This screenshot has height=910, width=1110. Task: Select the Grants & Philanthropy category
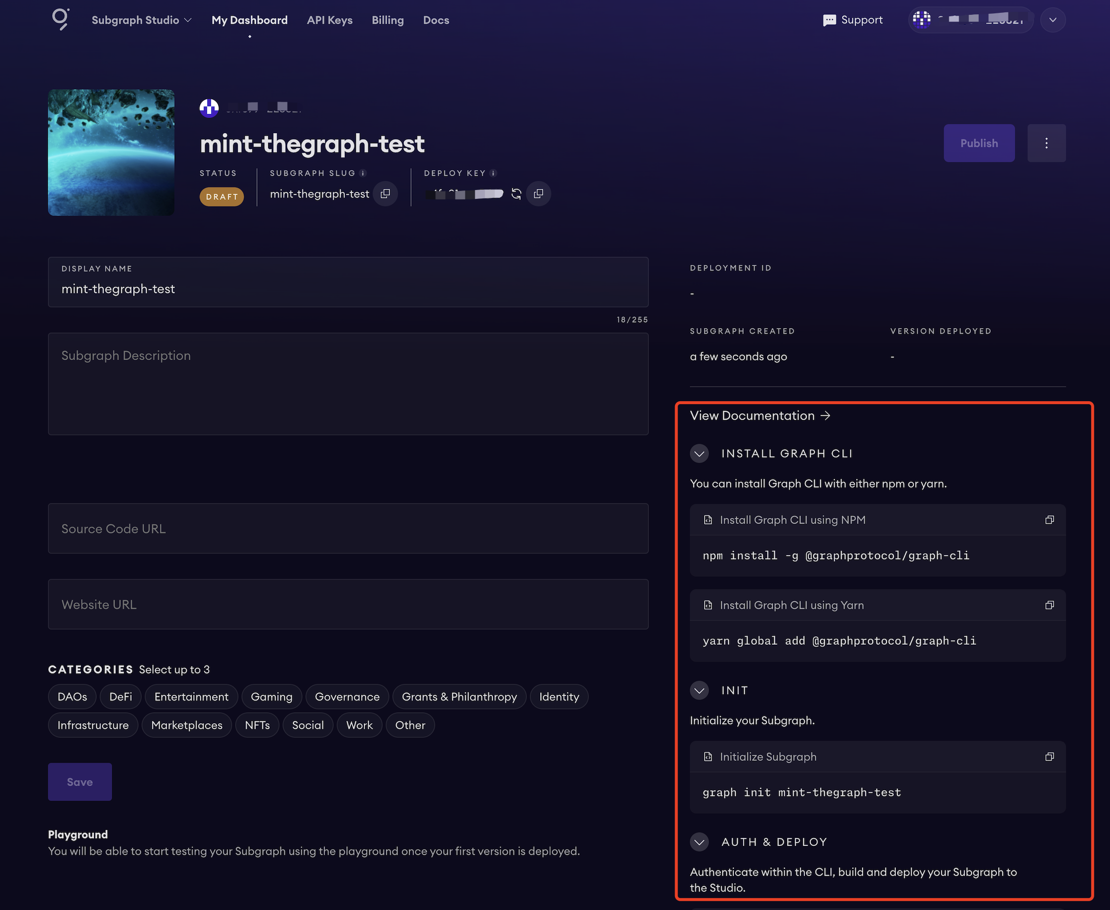(x=460, y=697)
